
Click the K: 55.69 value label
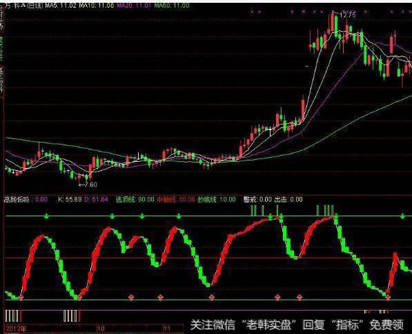pyautogui.click(x=70, y=200)
